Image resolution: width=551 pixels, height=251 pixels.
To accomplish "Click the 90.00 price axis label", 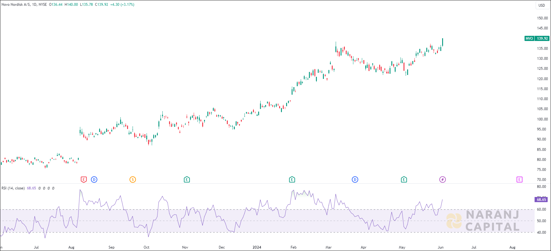I will [541, 139].
